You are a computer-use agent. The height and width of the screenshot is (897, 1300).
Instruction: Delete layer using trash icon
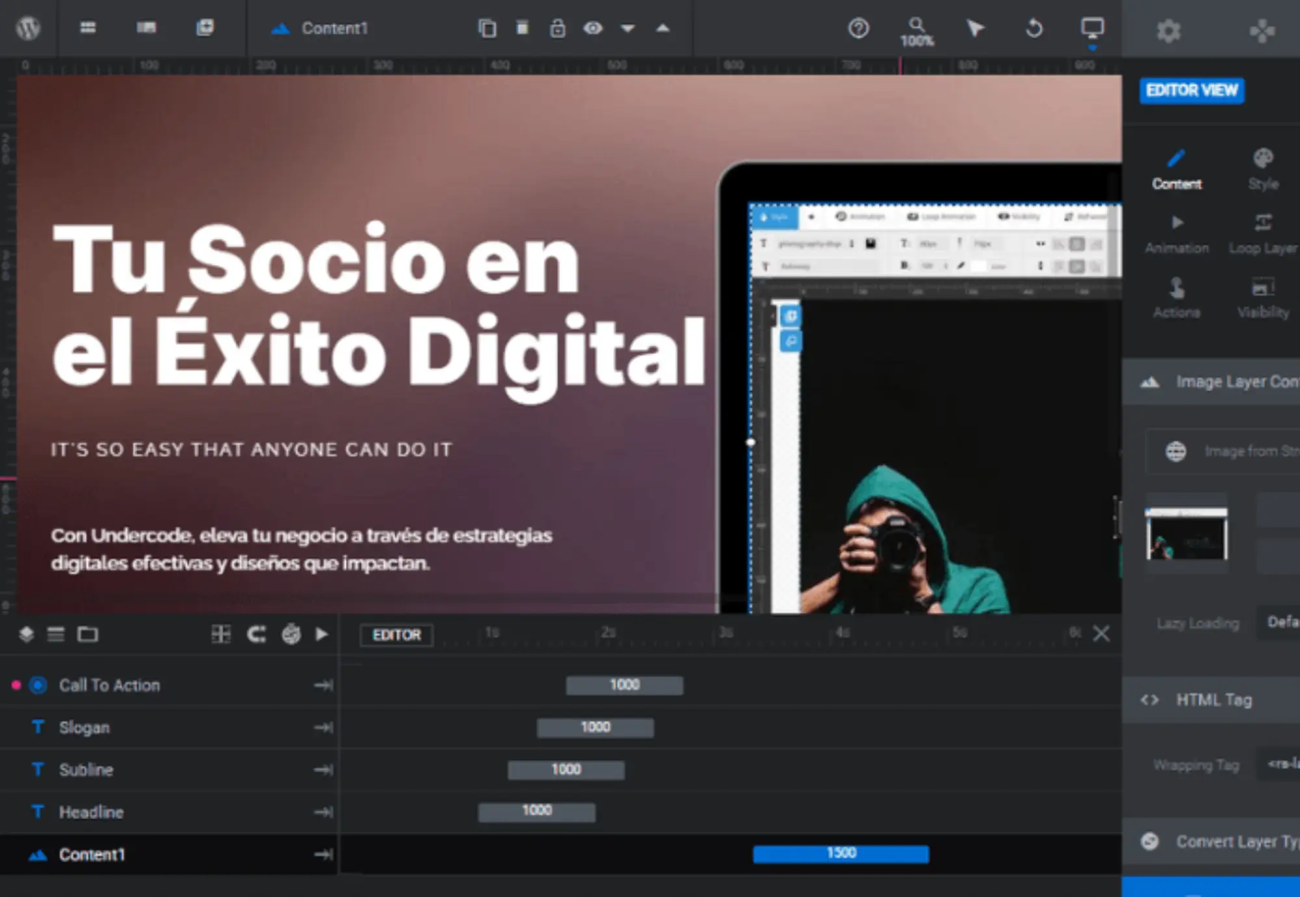coord(522,28)
